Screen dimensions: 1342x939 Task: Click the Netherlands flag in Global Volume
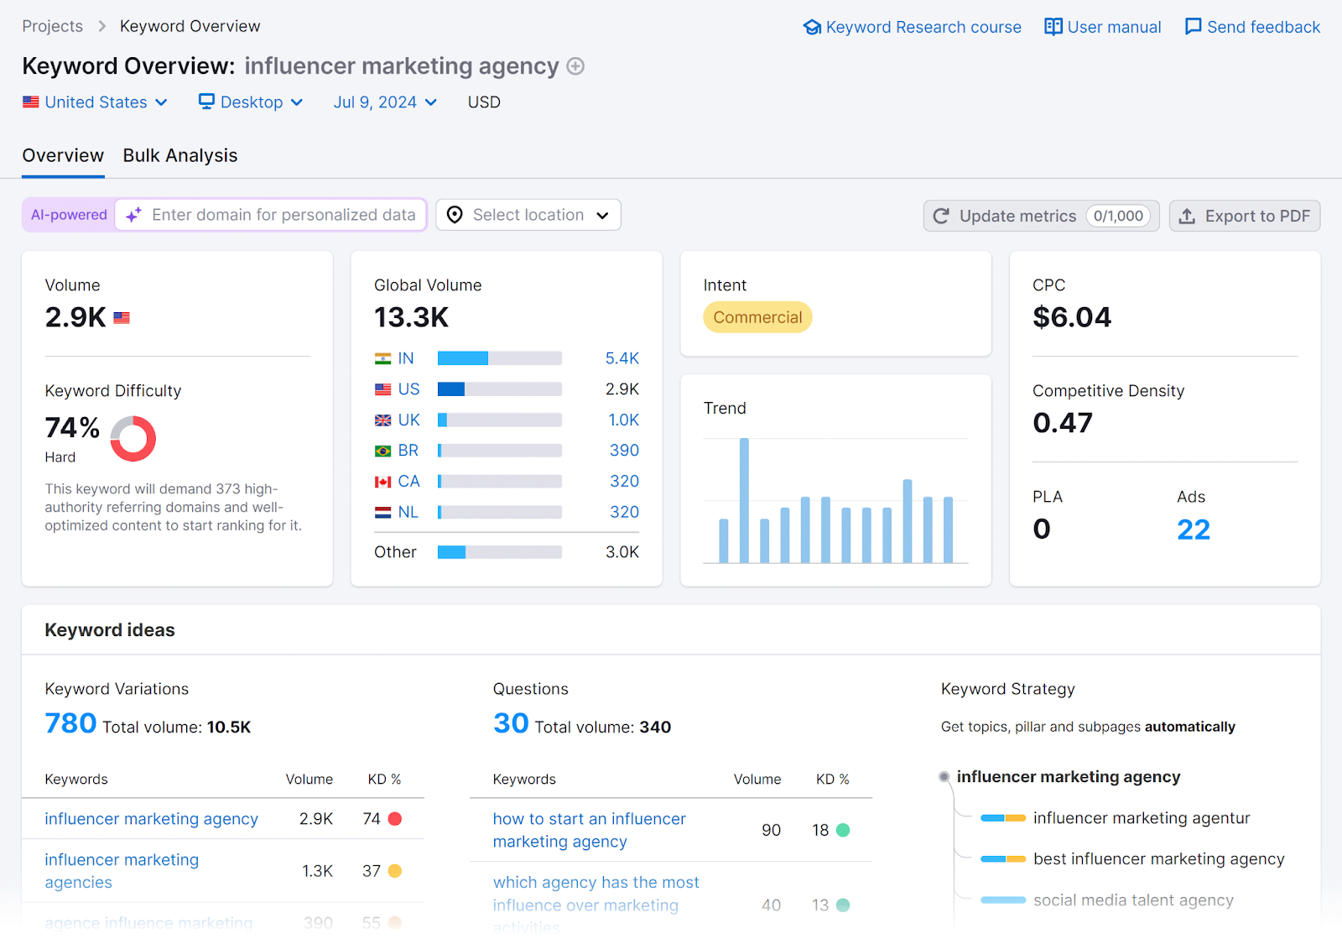(x=382, y=513)
